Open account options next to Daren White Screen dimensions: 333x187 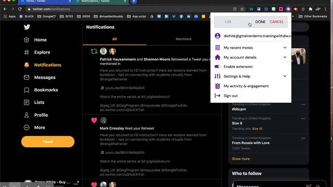point(76,184)
